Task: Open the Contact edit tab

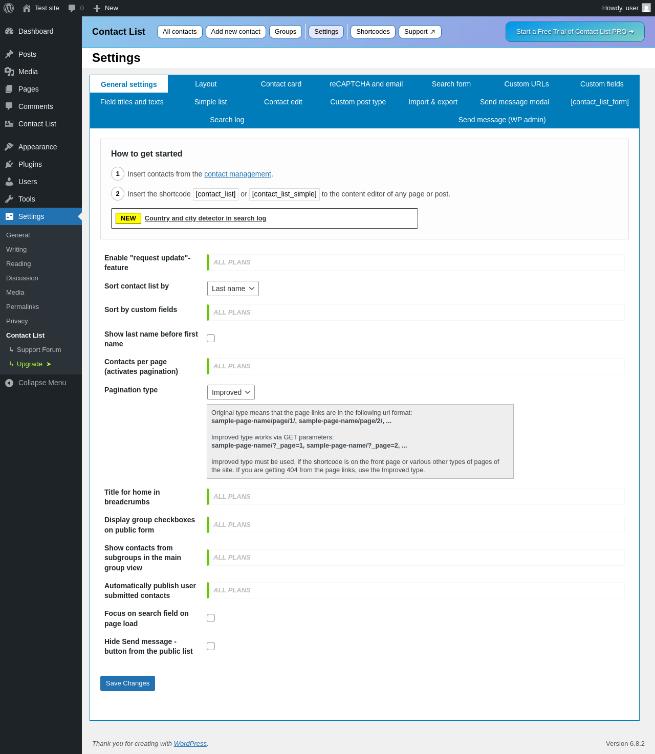Action: pyautogui.click(x=283, y=102)
